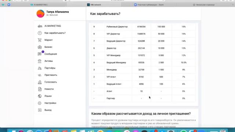This screenshot has height=132, width=235.
Task: Click the globe icon for Языки
Action: coord(40,96)
